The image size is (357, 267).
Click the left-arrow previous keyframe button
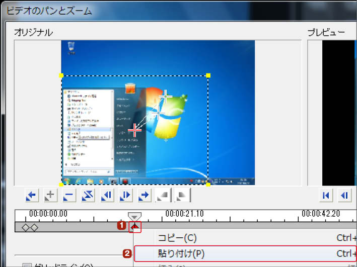click(x=31, y=195)
